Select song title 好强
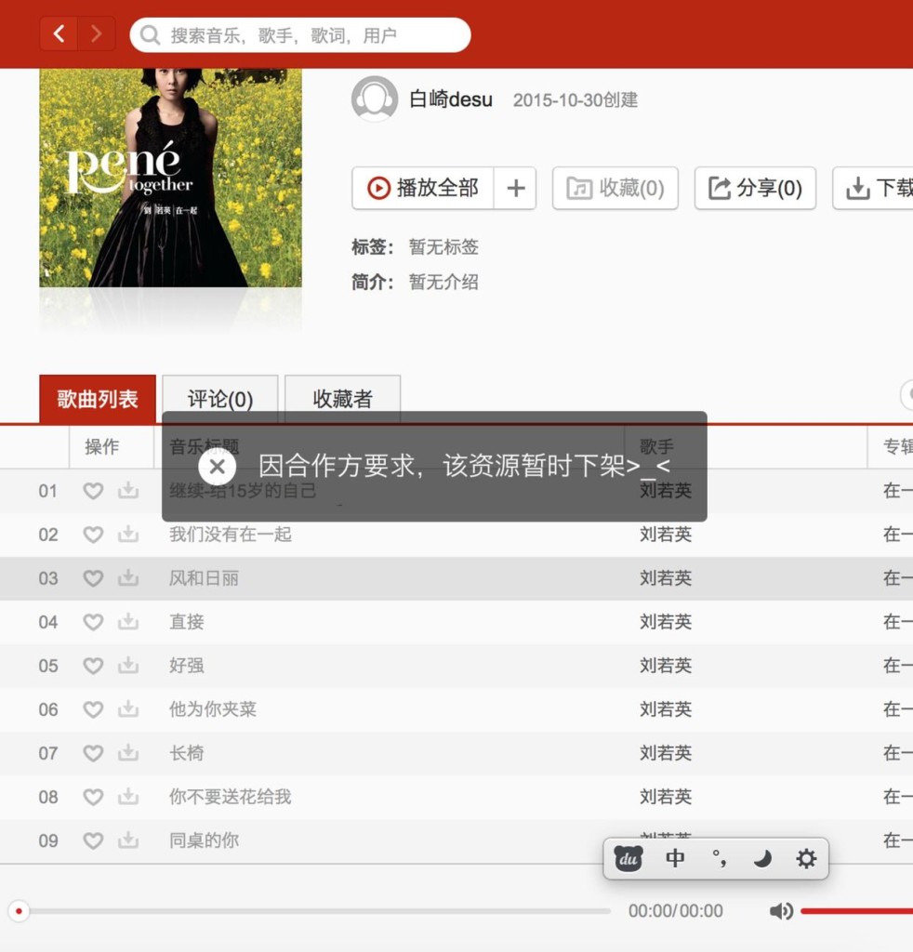Screen dimensions: 913x952 pyautogui.click(x=186, y=666)
